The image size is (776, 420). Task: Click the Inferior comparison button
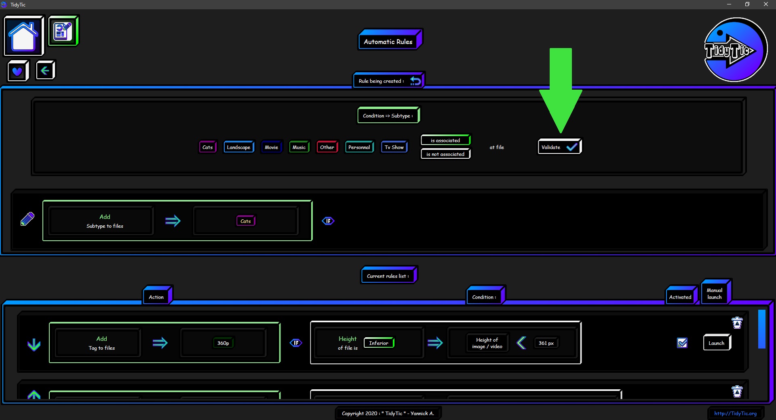point(379,343)
